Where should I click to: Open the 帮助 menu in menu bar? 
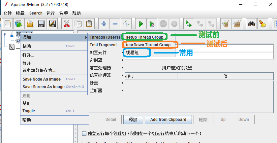pos(76,13)
